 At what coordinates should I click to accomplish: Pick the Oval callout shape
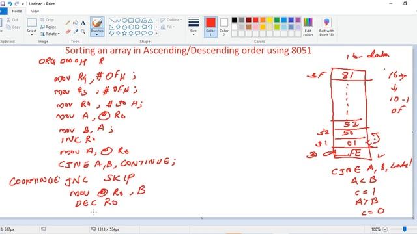pos(144,33)
